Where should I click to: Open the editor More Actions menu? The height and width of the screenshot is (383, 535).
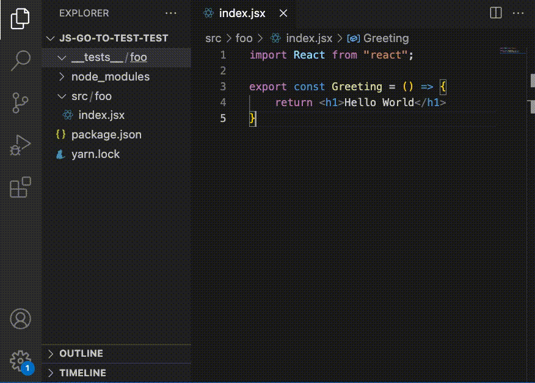coord(519,12)
